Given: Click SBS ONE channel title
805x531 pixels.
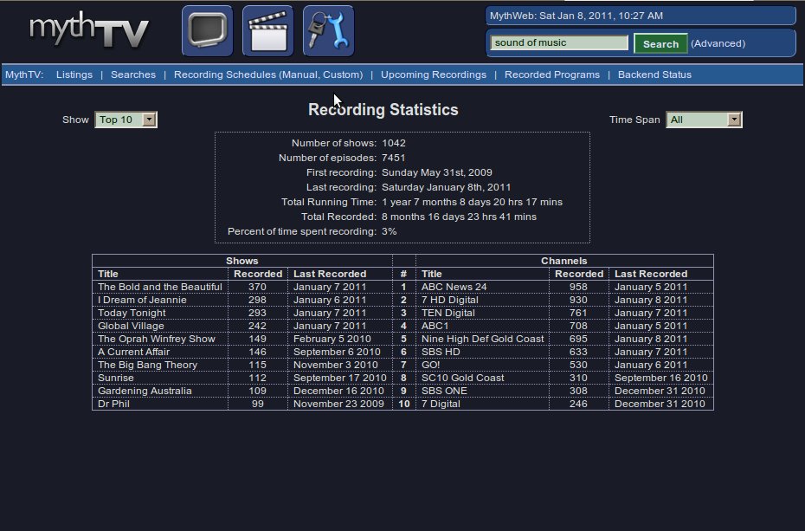Looking at the screenshot, I should point(444,391).
